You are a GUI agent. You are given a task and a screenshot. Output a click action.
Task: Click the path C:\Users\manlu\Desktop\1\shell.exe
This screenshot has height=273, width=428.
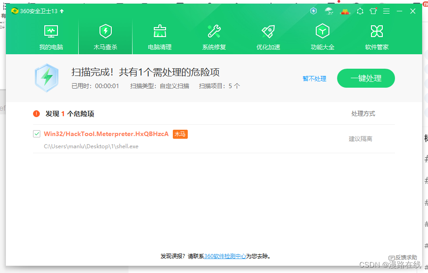coord(91,146)
